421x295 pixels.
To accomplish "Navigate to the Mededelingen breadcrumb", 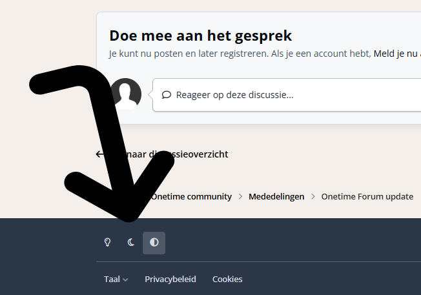I will (276, 196).
